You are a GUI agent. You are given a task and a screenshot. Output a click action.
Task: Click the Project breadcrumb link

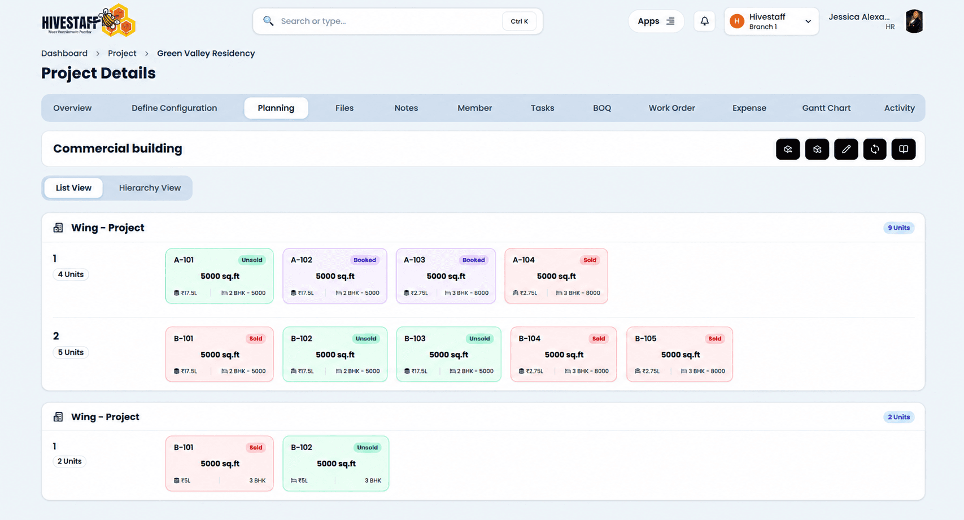(x=122, y=53)
